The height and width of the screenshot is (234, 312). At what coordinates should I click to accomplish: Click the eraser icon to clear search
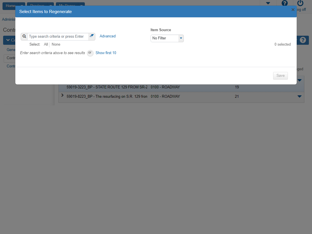(92, 36)
